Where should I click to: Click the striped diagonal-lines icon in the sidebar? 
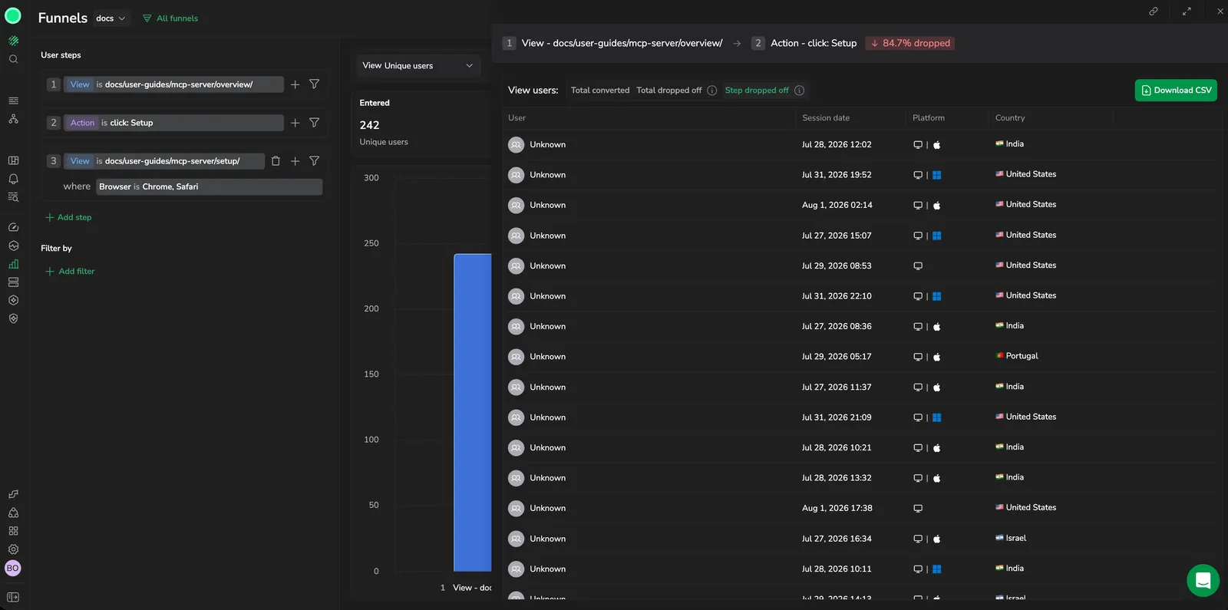[x=13, y=41]
